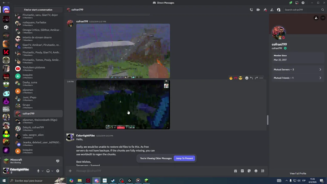Forward the hovered message

[256, 78]
